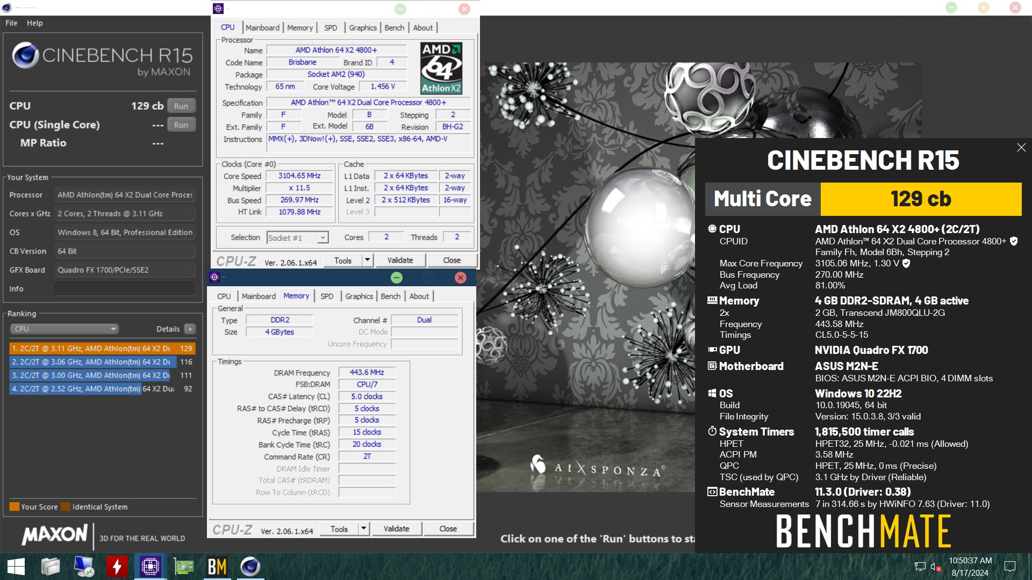Open the red lightning bolt taskbar app
This screenshot has width=1032, height=580.
tap(117, 567)
